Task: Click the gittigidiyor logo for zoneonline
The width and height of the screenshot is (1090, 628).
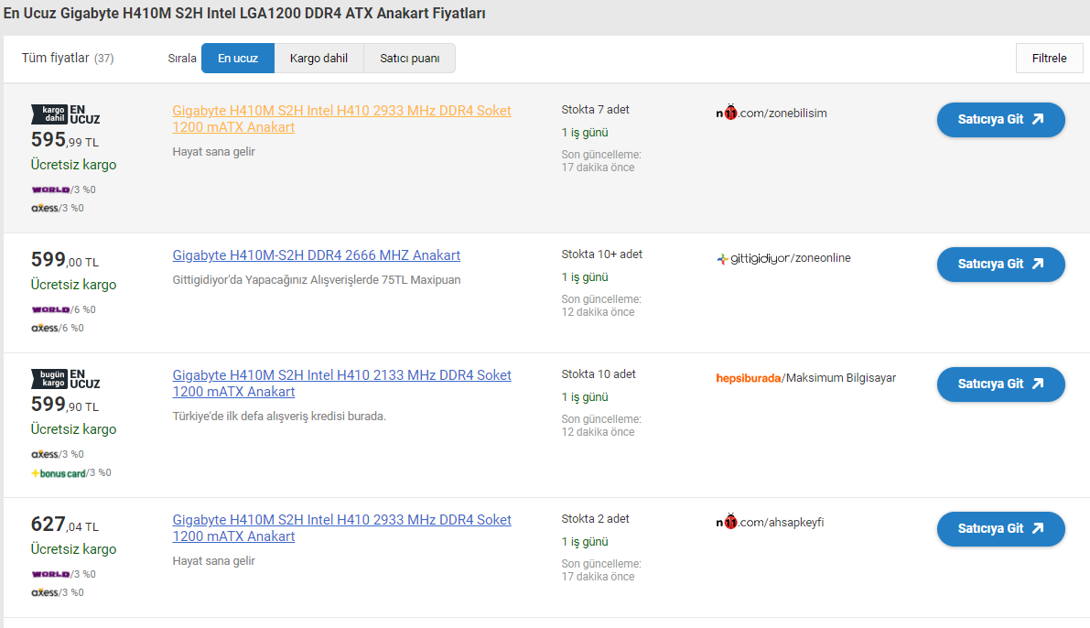Action: [753, 258]
